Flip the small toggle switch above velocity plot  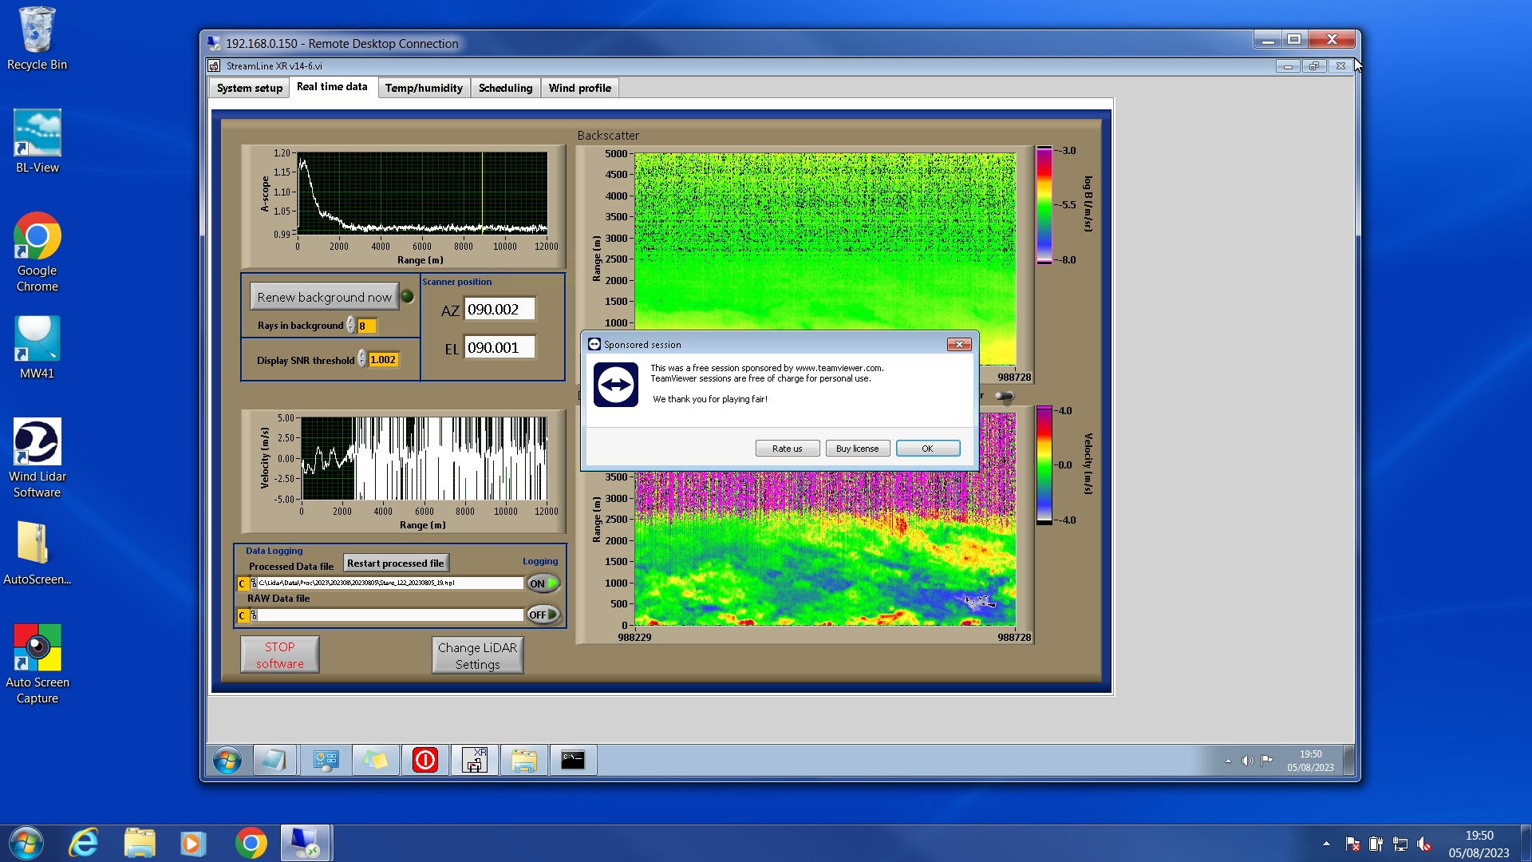pyautogui.click(x=1004, y=396)
